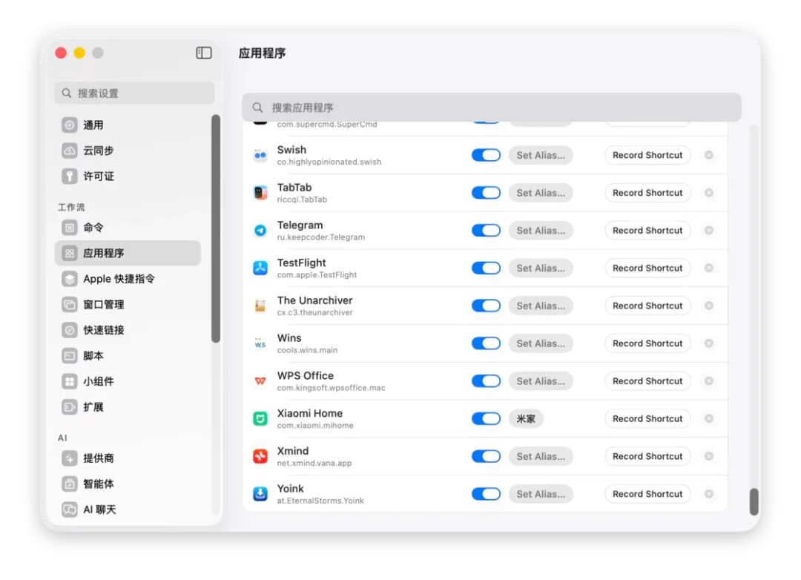Open 快速链接 in sidebar
Viewport: 801px width, 580px height.
[x=128, y=329]
